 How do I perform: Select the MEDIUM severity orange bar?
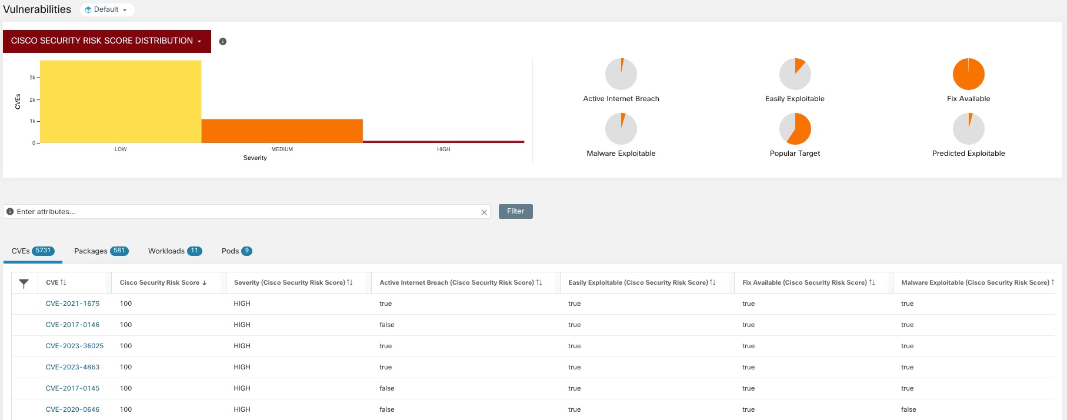282,131
